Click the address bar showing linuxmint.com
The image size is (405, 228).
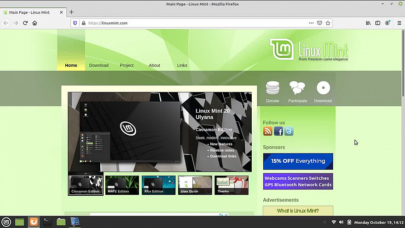click(x=193, y=23)
